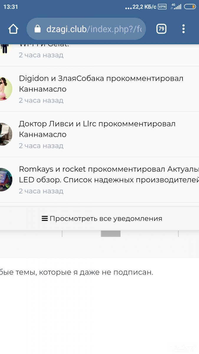Tap the avatar next to Romkays notification
Viewport: 199px width, 354px height.
(x=5, y=180)
